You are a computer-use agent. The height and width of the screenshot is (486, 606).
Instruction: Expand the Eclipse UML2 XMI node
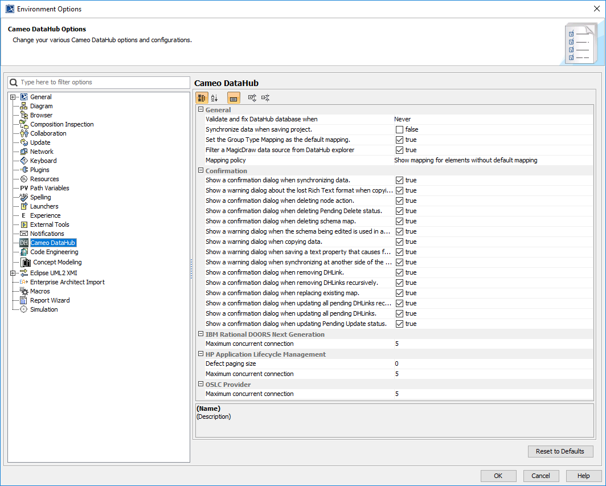click(x=13, y=273)
